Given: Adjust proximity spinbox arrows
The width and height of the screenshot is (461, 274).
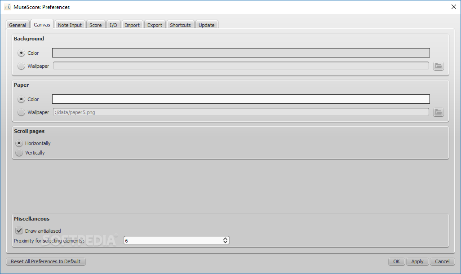Looking at the screenshot, I should tap(225, 240).
